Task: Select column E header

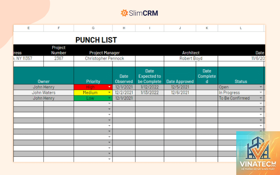Action: click(x=29, y=28)
